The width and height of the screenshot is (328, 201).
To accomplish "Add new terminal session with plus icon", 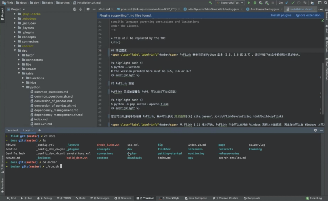I will [x=39, y=130].
